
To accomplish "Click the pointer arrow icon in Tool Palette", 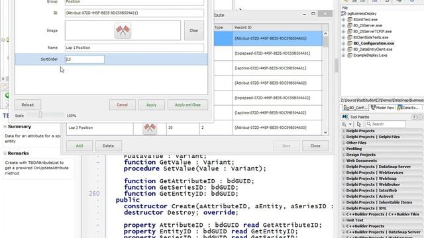I will 359,124.
